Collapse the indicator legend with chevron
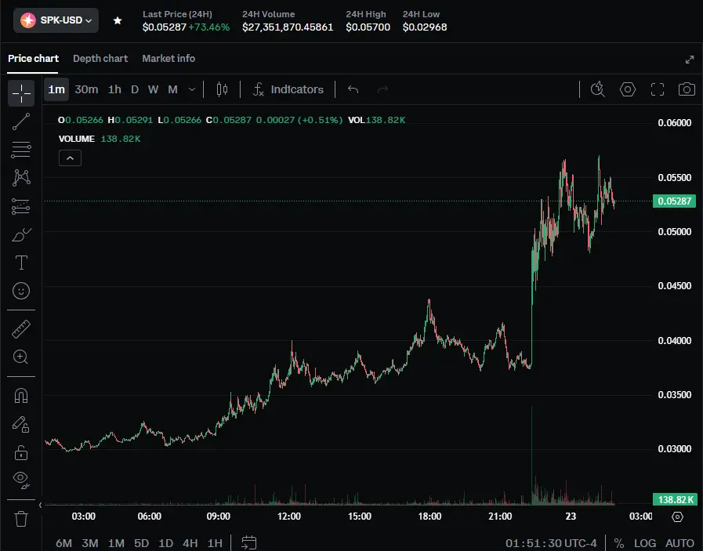 70,158
